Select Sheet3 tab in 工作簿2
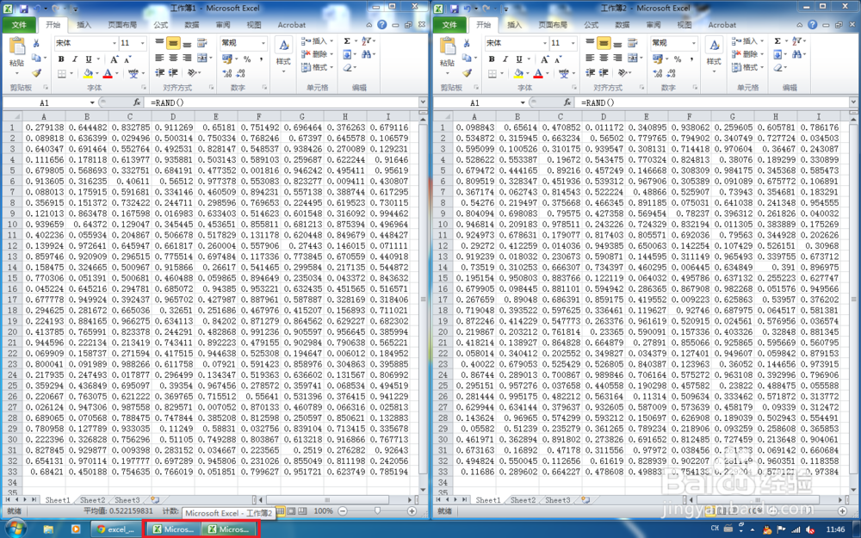Image resolution: width=861 pixels, height=538 pixels. coord(557,500)
